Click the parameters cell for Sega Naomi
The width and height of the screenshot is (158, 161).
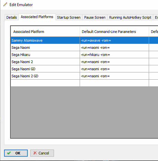[x=114, y=47]
